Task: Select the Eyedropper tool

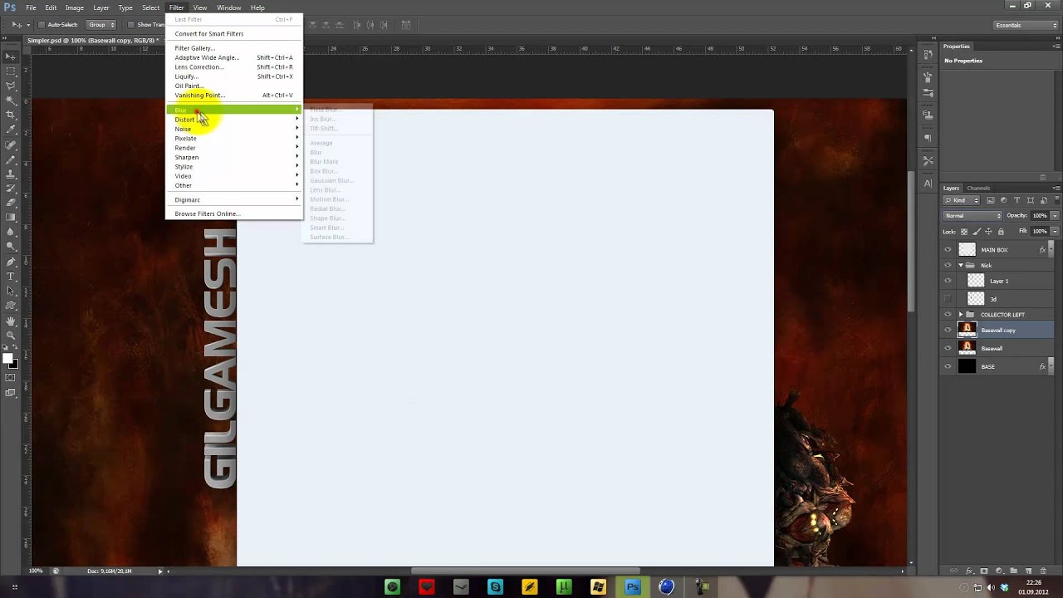Action: point(11,130)
